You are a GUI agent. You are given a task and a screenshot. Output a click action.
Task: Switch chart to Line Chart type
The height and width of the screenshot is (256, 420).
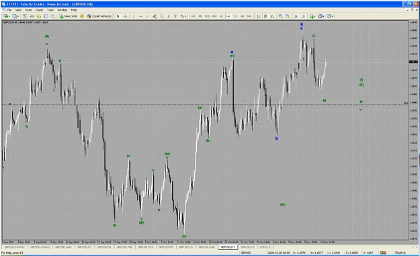272,16
